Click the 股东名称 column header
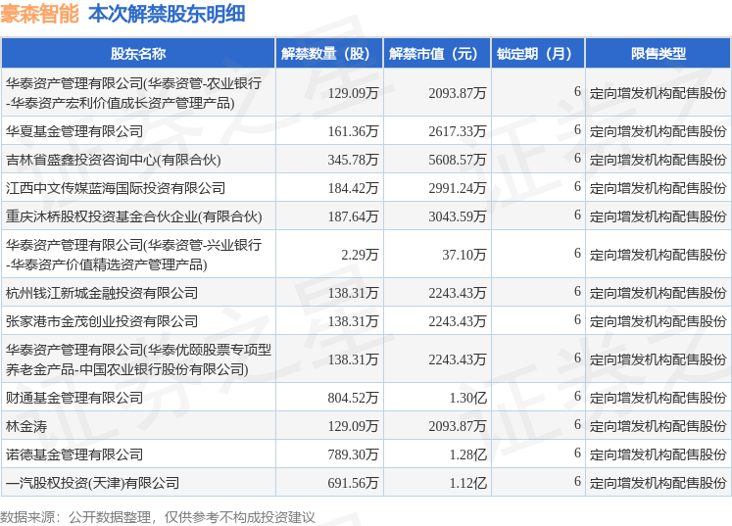The height and width of the screenshot is (526, 732). [x=138, y=54]
